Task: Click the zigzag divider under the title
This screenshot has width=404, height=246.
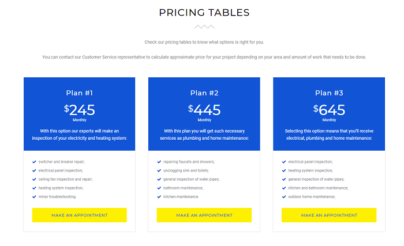Action: [x=204, y=27]
